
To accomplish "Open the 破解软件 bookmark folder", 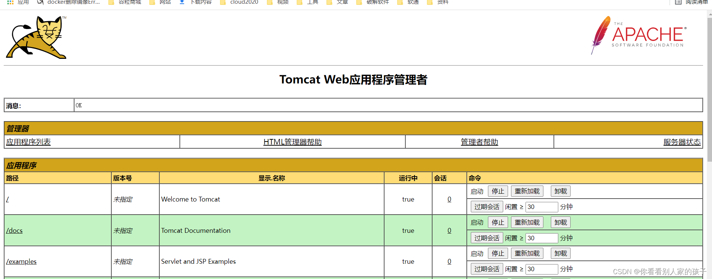I will coord(373,2).
